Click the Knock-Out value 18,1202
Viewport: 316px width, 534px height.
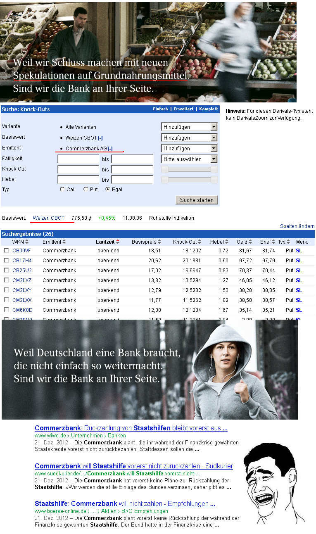(x=191, y=251)
